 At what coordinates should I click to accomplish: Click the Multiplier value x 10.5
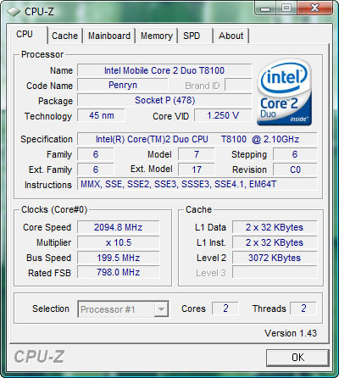click(119, 242)
